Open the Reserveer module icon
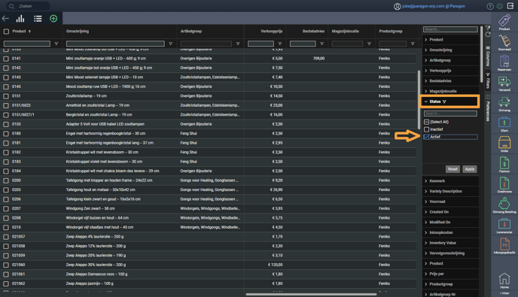Viewport: 518px width, 297px height. pos(504,62)
